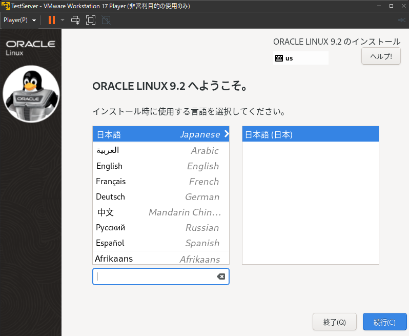Maximize the VMware Player window

[x=391, y=6]
